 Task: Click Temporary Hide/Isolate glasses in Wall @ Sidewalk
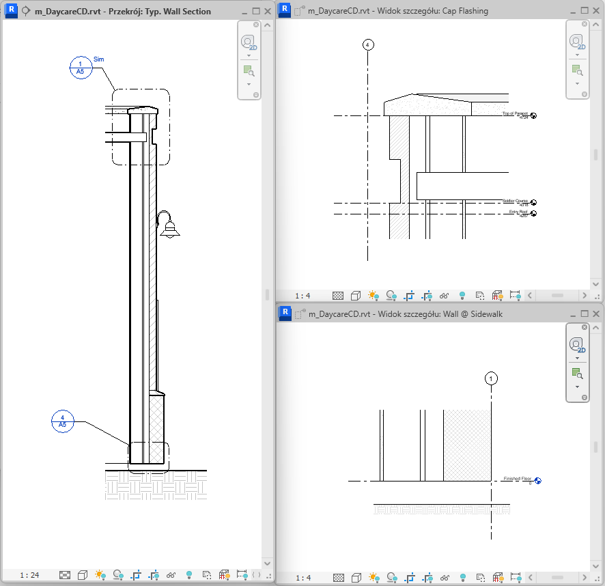click(x=445, y=578)
